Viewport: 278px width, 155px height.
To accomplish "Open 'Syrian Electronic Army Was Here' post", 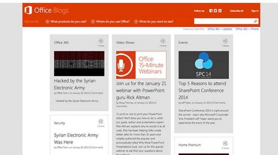I will [x=76, y=139].
